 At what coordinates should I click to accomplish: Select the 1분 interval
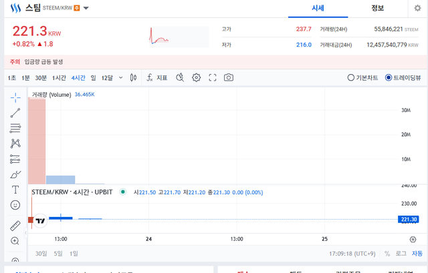pos(25,78)
